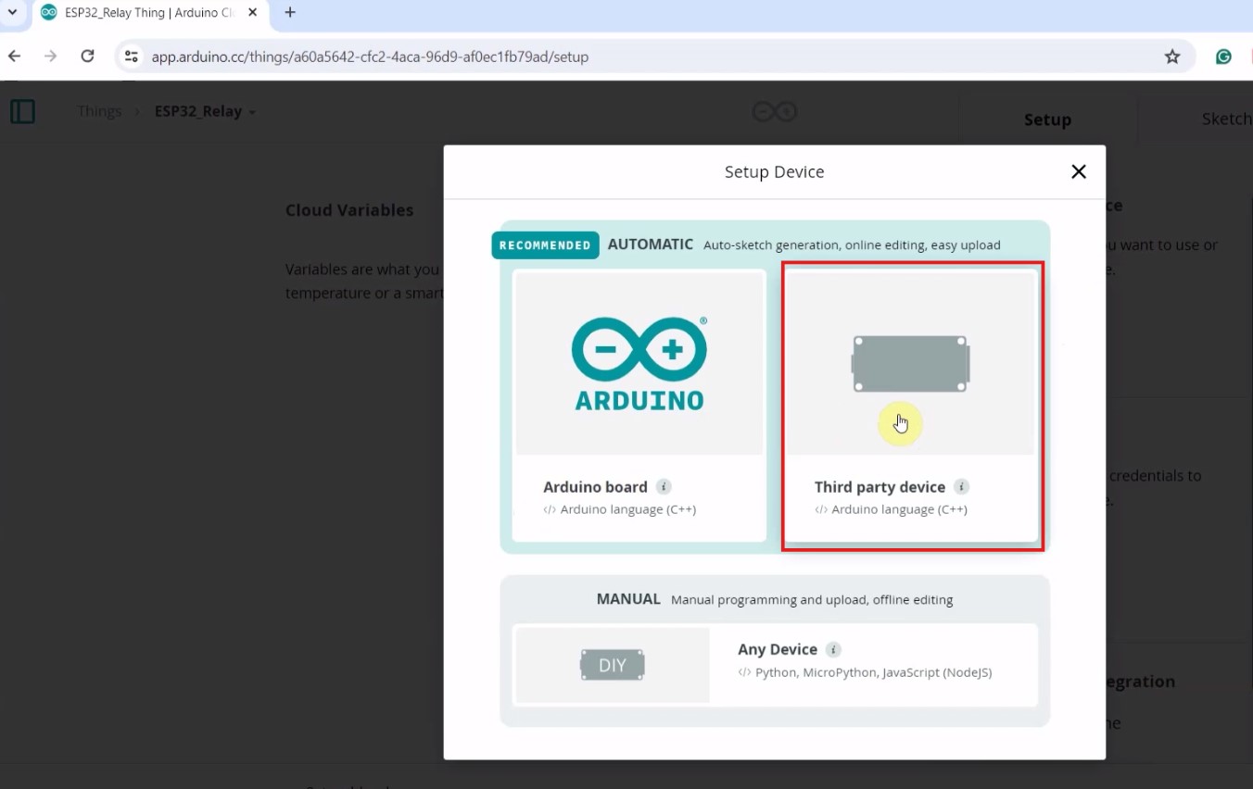1253x789 pixels.
Task: Click the site permissions icon in address bar
Action: (131, 56)
